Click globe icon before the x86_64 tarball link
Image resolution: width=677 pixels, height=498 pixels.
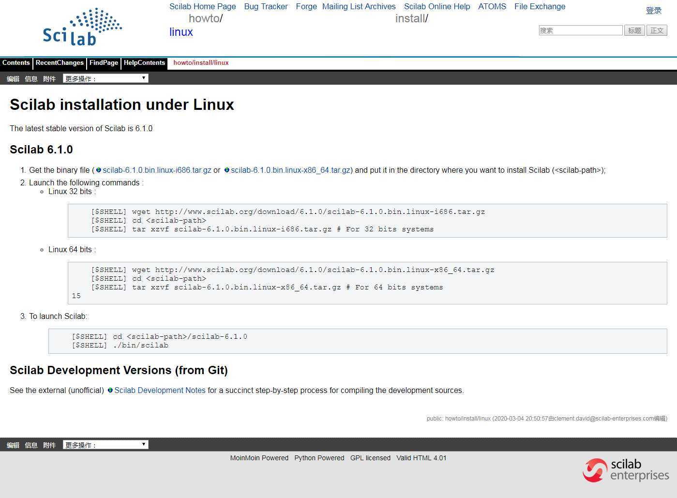(226, 170)
